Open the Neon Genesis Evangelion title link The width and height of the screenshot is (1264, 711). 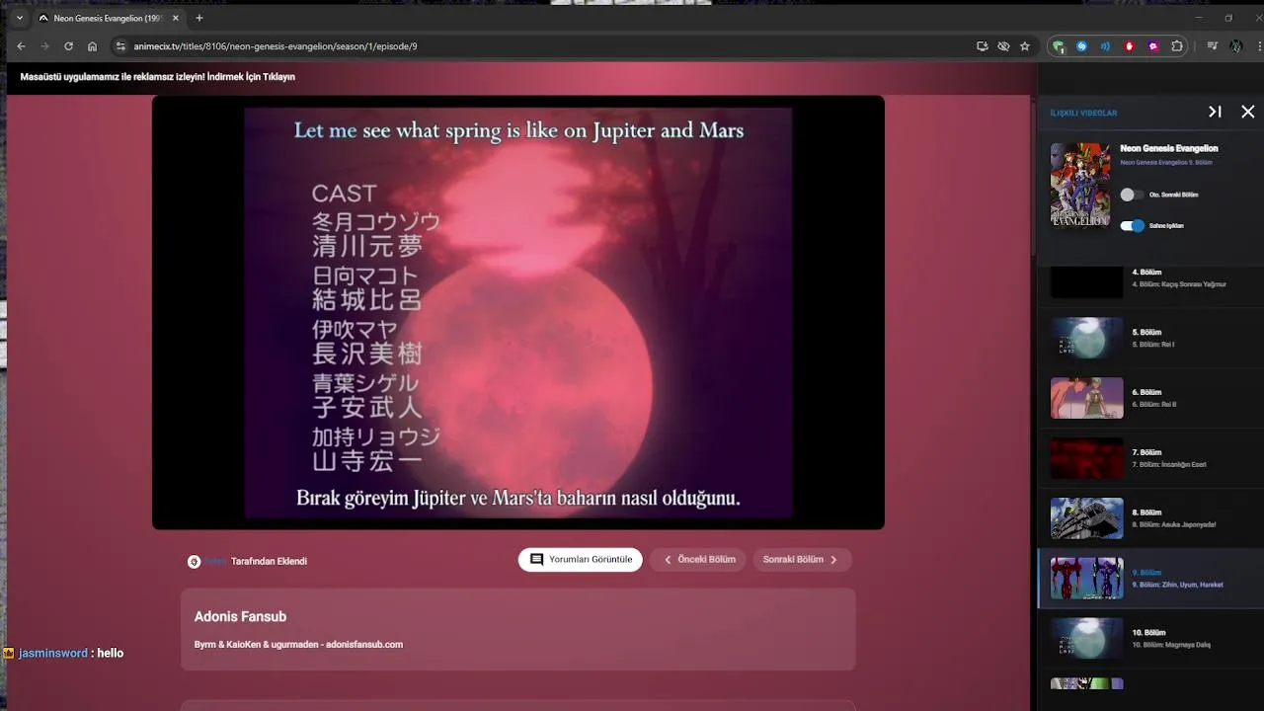[1169, 148]
